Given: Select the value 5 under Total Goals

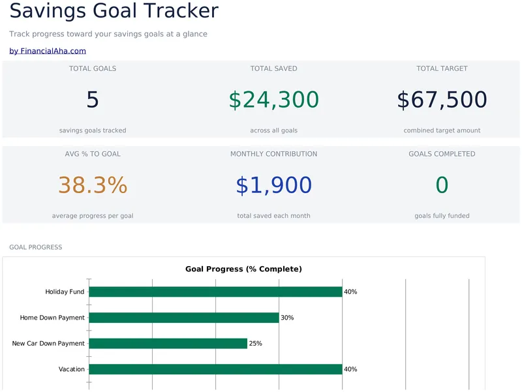Looking at the screenshot, I should tap(93, 100).
